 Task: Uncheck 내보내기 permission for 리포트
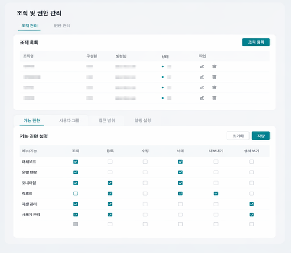click(x=216, y=193)
